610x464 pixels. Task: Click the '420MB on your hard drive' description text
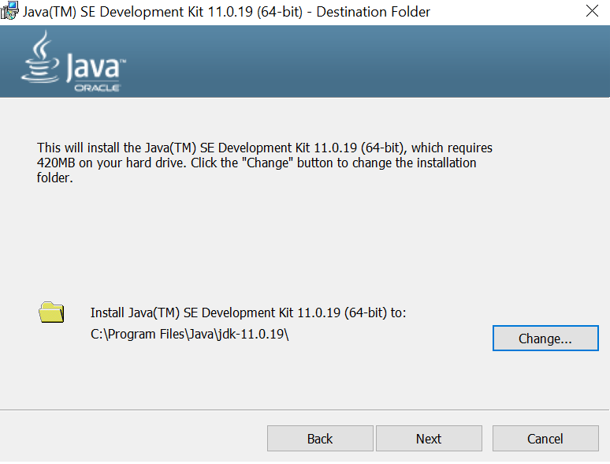pyautogui.click(x=265, y=163)
